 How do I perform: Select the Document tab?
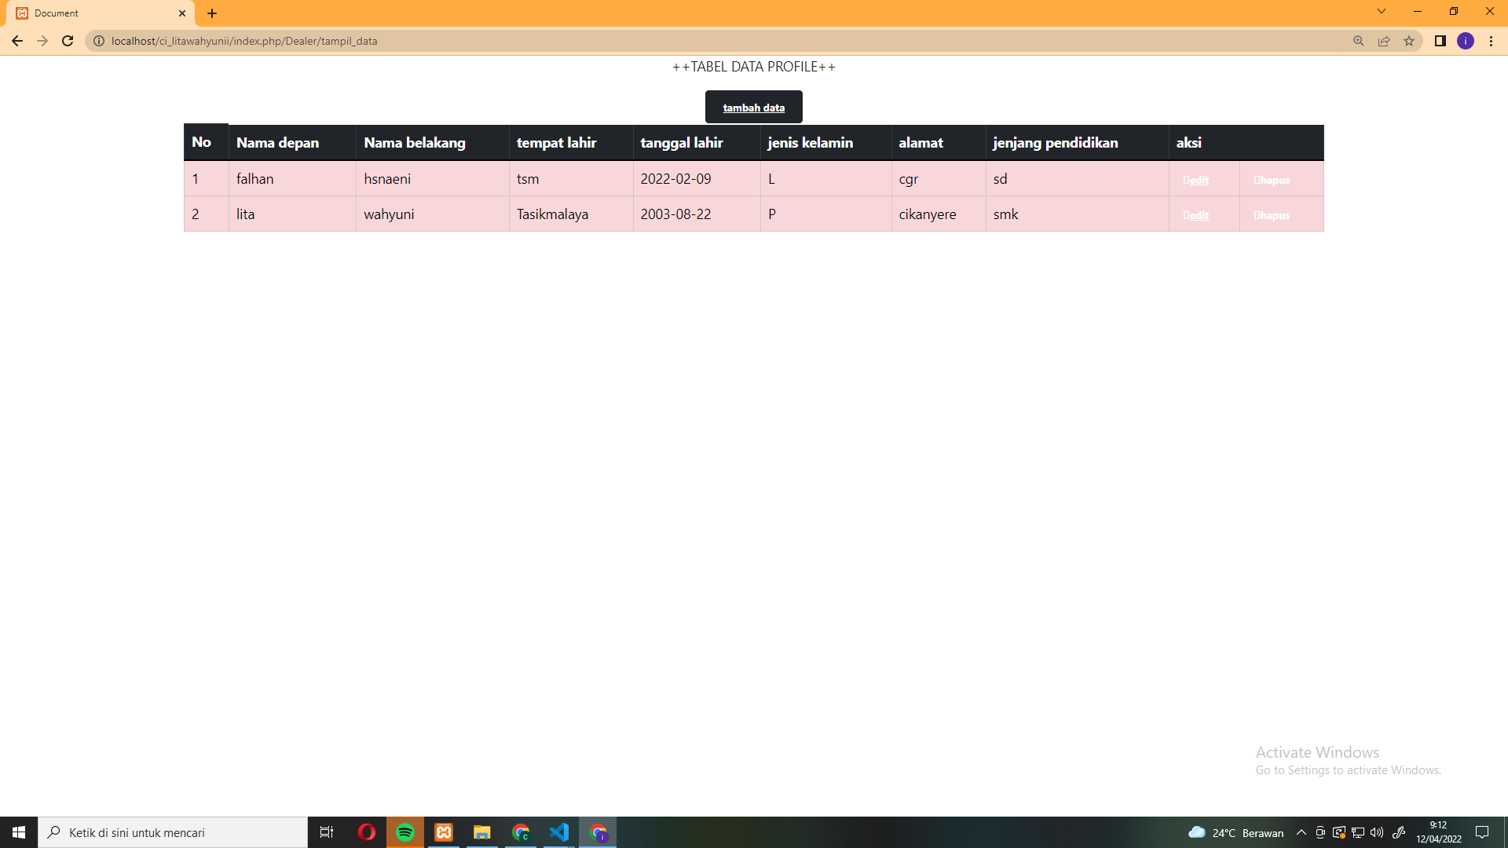[102, 13]
